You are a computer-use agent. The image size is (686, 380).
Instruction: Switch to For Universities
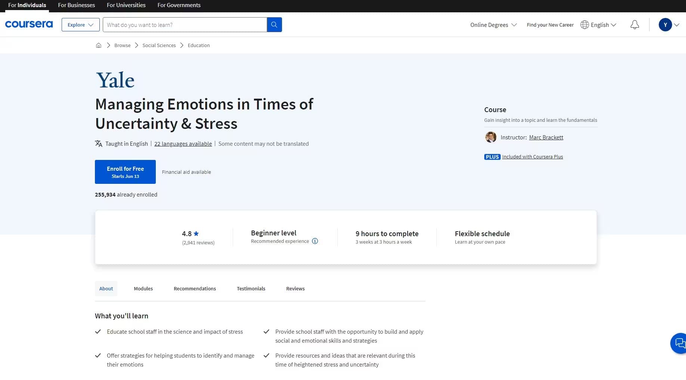point(126,5)
